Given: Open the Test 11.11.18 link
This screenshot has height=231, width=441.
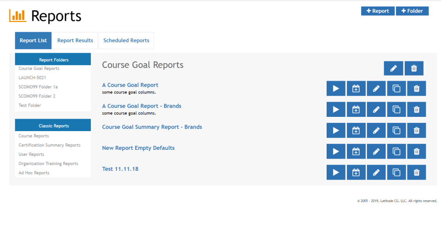Looking at the screenshot, I should [x=120, y=169].
